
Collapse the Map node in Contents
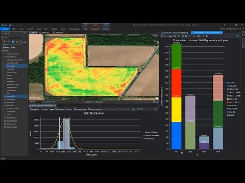[x=2, y=51]
